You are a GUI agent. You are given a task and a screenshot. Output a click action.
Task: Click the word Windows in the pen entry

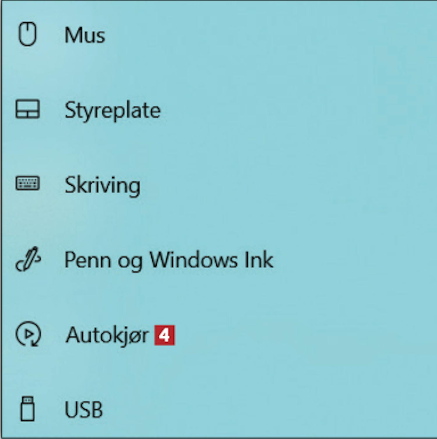coord(193,260)
